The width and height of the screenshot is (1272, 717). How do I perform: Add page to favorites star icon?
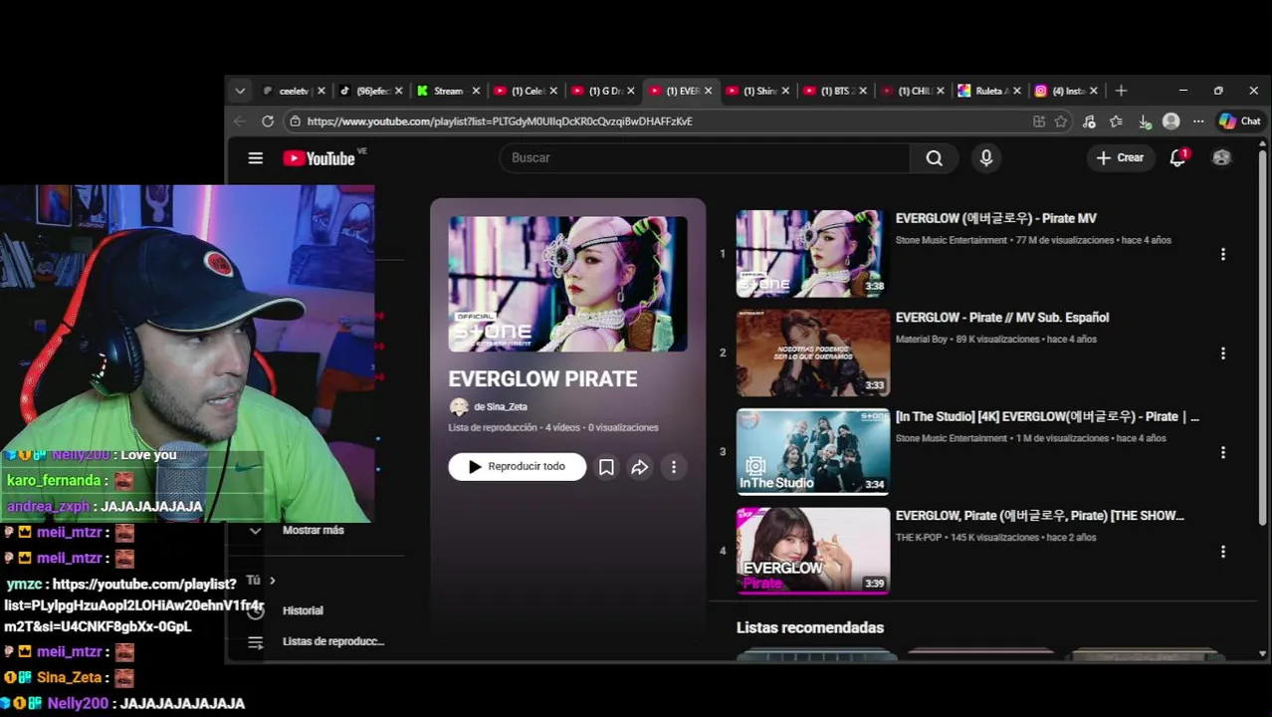[x=1061, y=121]
